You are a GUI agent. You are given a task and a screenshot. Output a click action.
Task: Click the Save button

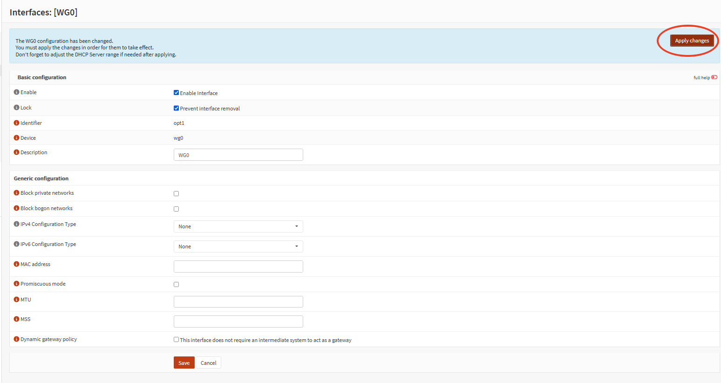(x=184, y=363)
